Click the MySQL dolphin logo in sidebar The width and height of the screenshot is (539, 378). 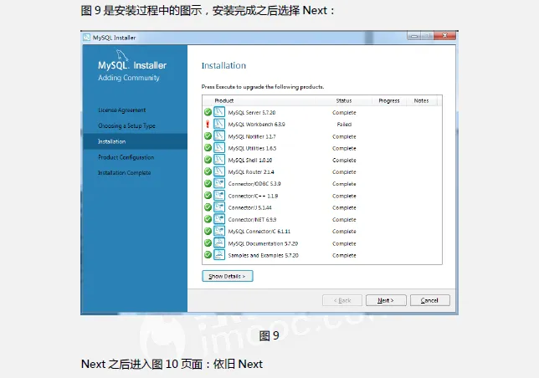(x=121, y=55)
